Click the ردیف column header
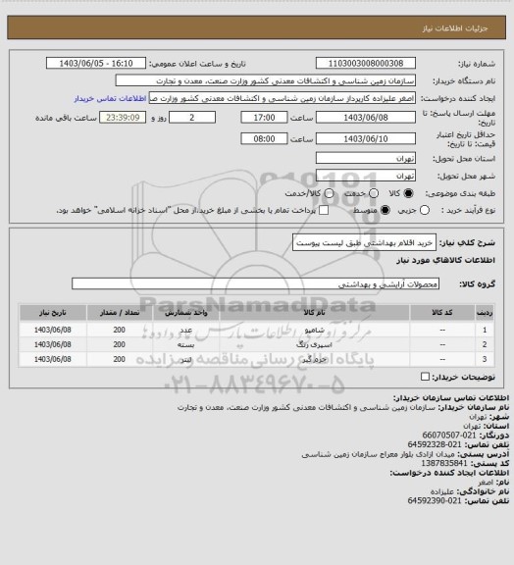The height and width of the screenshot is (565, 514). [x=485, y=312]
